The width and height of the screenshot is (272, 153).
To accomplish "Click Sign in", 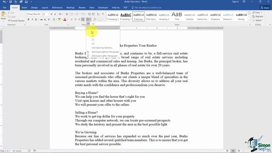I will click(235, 2).
